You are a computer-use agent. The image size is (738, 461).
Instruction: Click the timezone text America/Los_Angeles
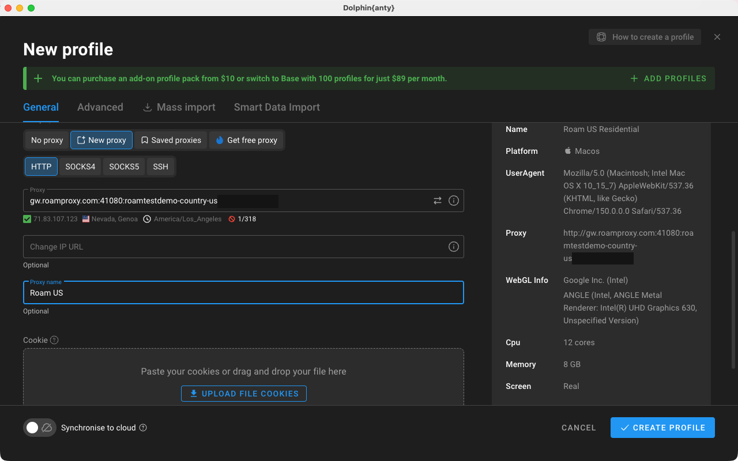187,219
